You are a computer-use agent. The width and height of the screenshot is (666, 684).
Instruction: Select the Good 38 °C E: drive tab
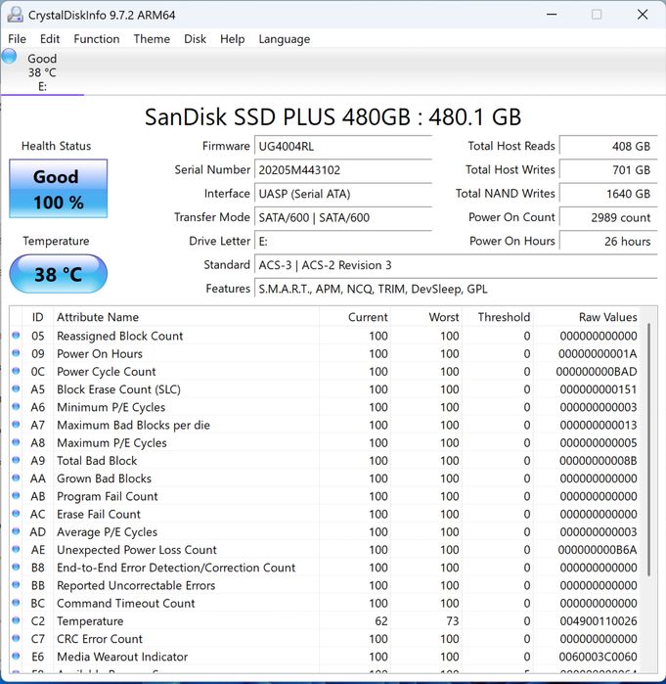pos(42,72)
